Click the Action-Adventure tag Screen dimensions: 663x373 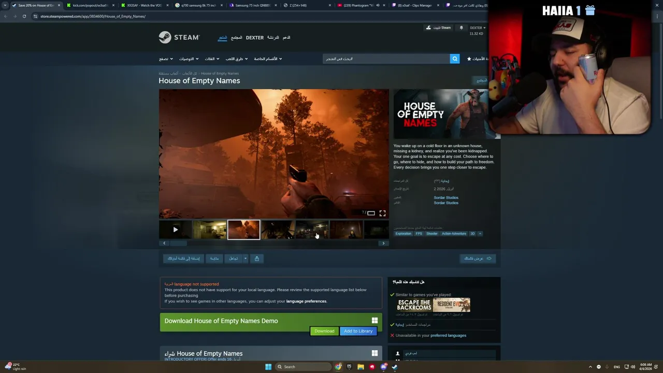point(454,234)
